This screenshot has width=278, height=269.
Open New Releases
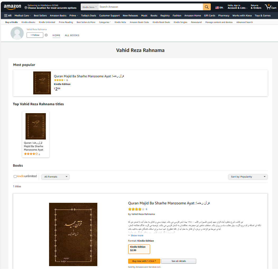(x=130, y=16)
